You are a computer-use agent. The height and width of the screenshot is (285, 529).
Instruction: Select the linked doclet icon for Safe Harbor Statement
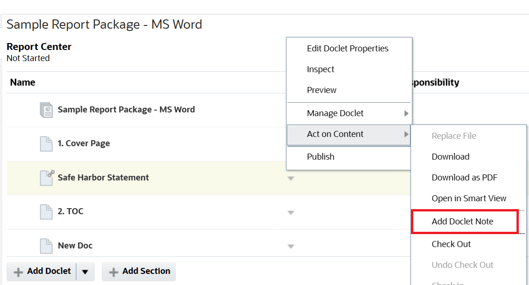(46, 177)
